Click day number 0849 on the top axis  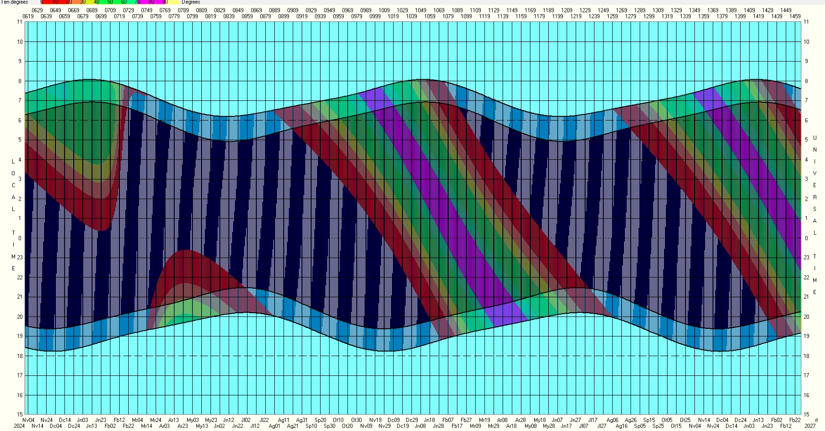click(x=238, y=10)
